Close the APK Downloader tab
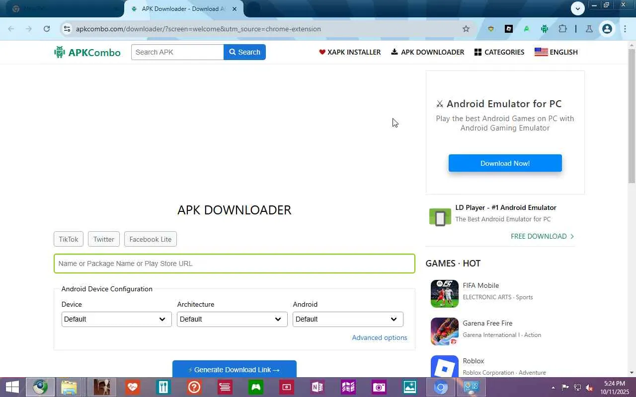This screenshot has height=397, width=636. click(x=235, y=9)
